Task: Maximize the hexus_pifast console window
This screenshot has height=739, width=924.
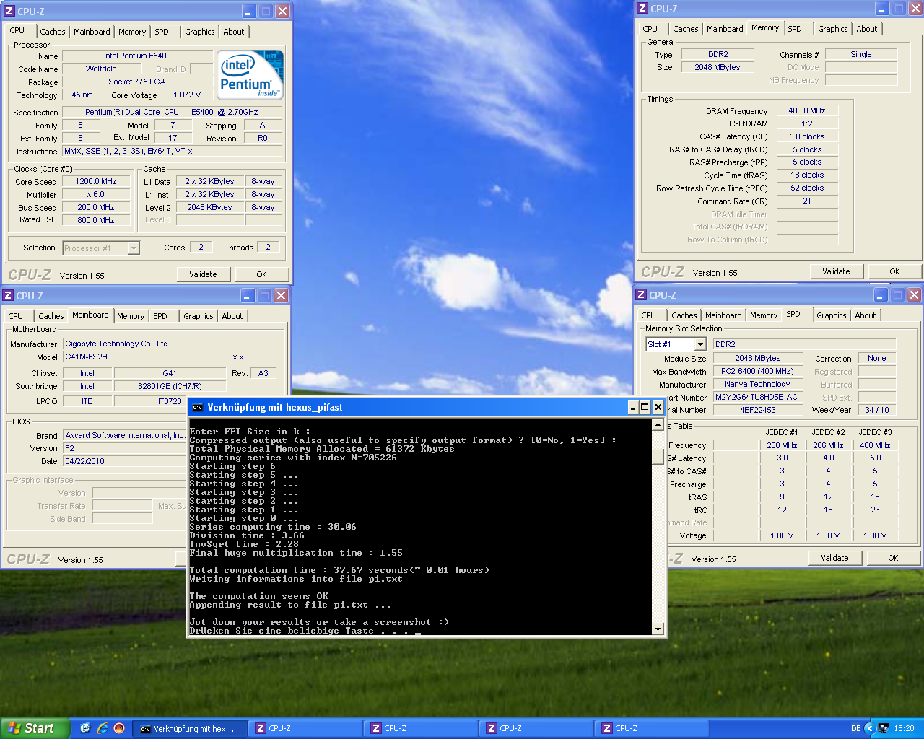Action: 645,407
